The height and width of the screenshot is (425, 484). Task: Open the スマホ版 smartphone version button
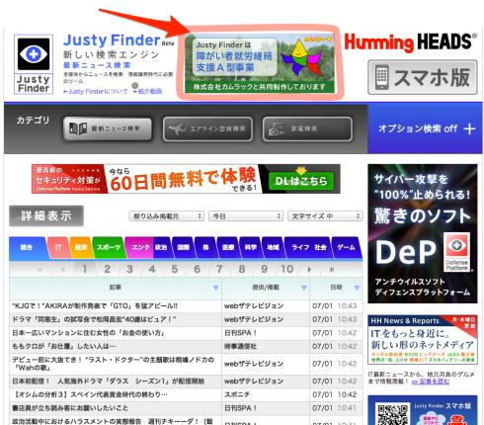point(423,77)
